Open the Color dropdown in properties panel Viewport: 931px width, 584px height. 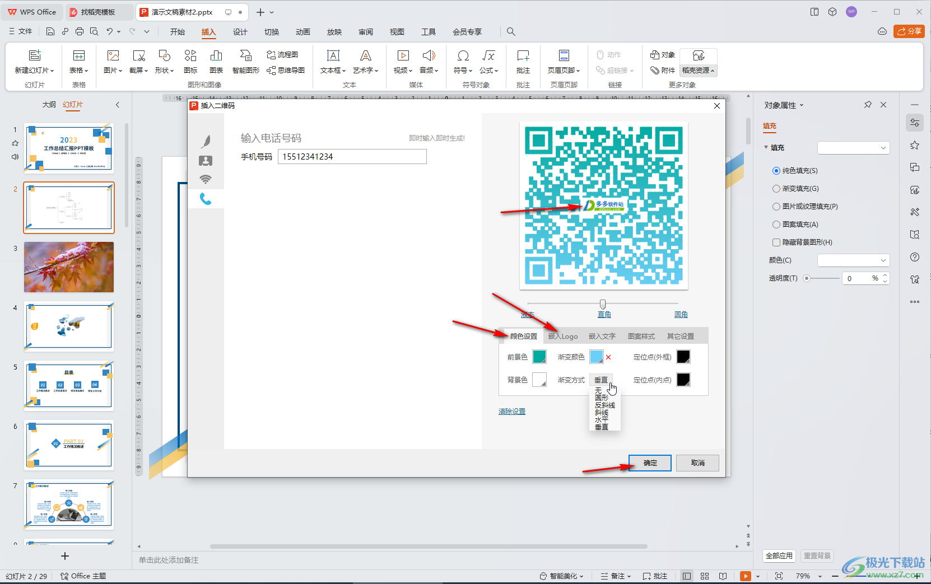coord(854,260)
